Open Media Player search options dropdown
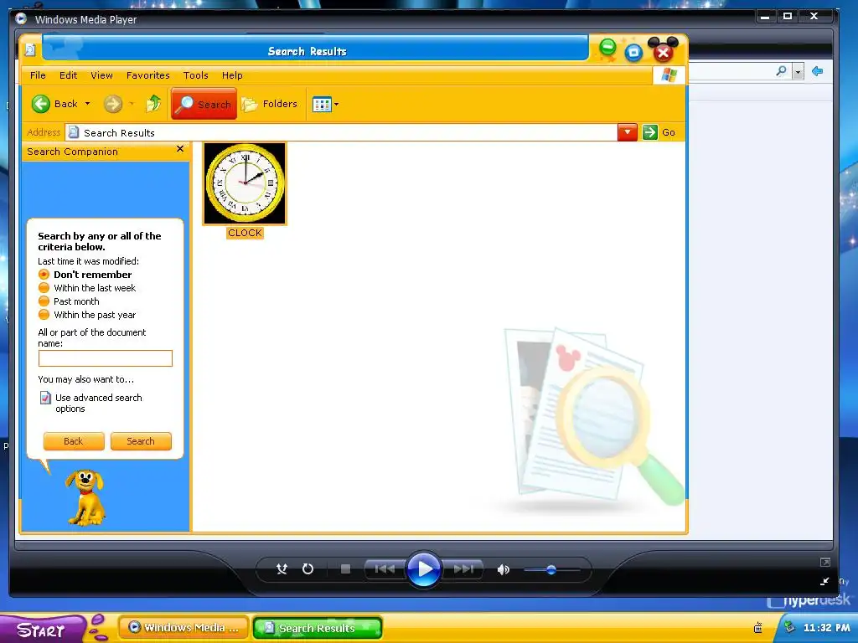 (798, 72)
